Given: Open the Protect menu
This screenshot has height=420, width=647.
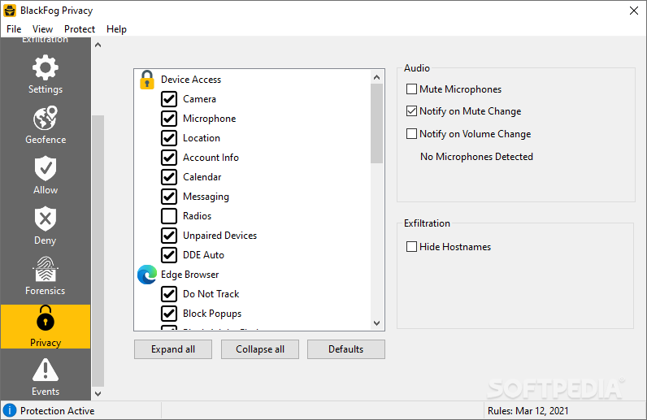Looking at the screenshot, I should pyautogui.click(x=80, y=29).
